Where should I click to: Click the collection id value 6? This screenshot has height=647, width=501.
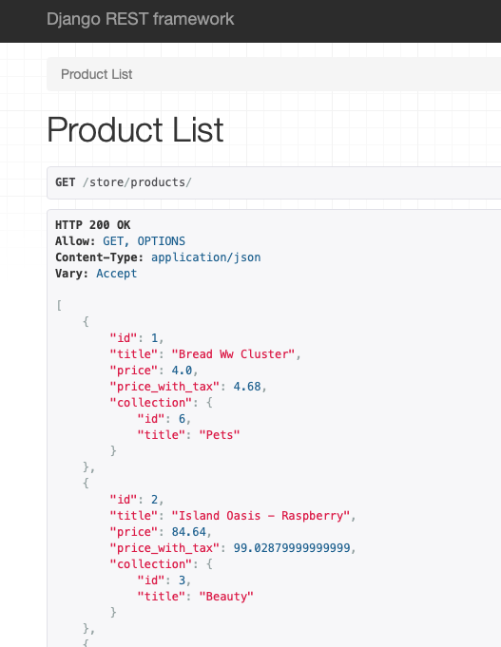[182, 418]
